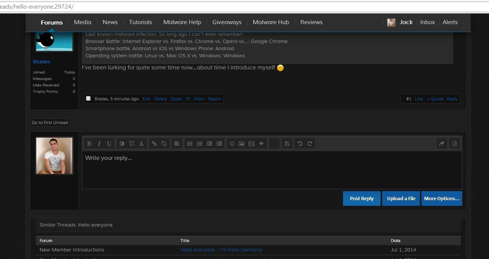Screen dimensions: 489x259
Task: Warn the user for this post
Action: click(x=199, y=99)
